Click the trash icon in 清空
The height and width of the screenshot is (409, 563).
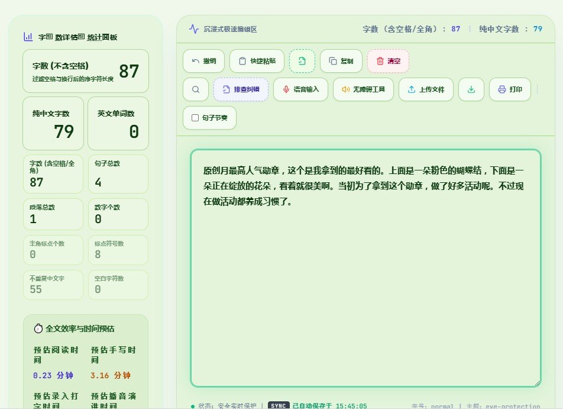click(380, 61)
